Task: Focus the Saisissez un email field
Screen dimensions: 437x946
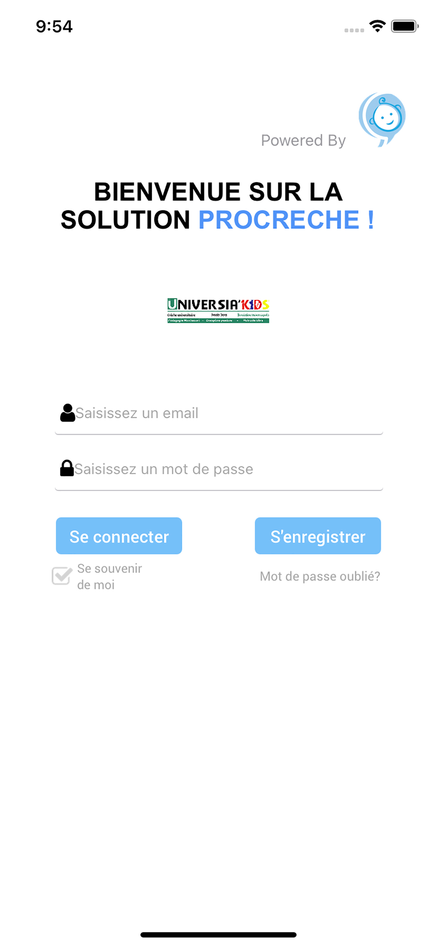Action: click(x=219, y=413)
